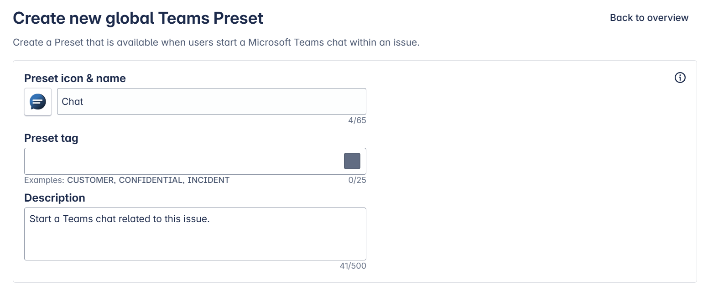Viewport: 708px width, 296px height.
Task: Focus the empty Preset tag input field
Action: pos(182,161)
